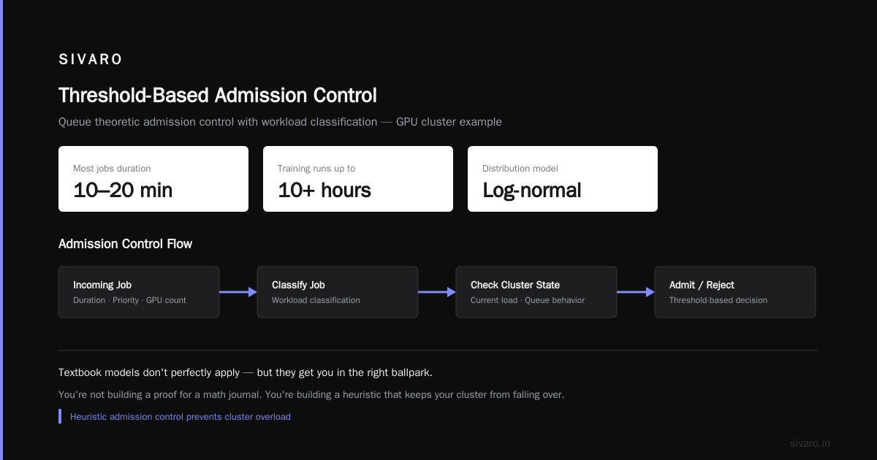Image resolution: width=877 pixels, height=460 pixels.
Task: Click arrow between Classify Job and Check Cluster State
Action: point(437,292)
